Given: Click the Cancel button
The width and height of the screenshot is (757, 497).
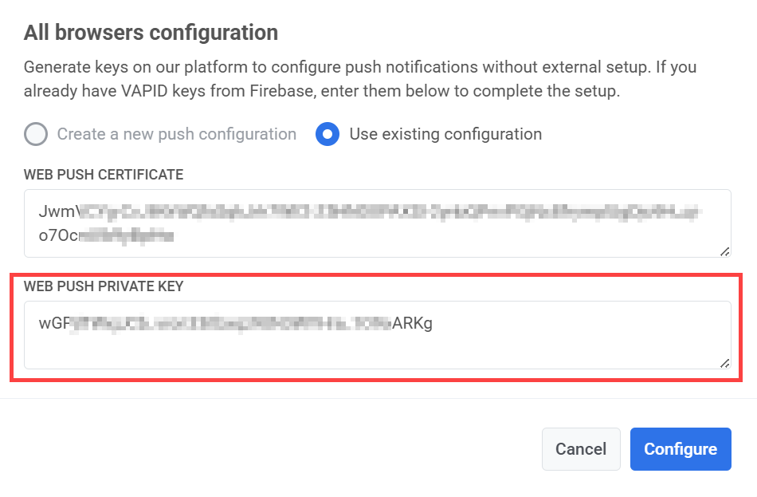Looking at the screenshot, I should pos(581,448).
